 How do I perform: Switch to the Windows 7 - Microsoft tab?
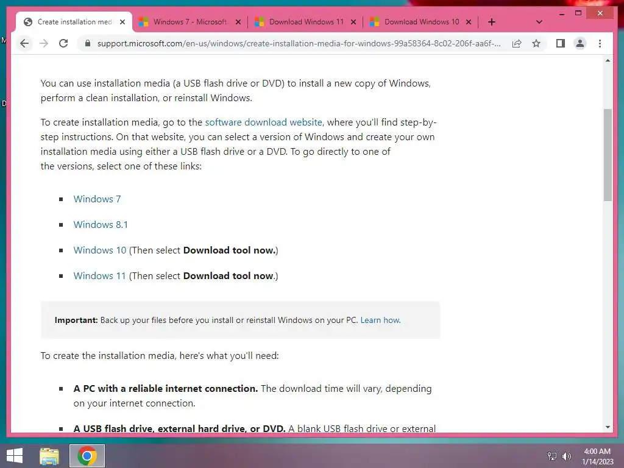pyautogui.click(x=190, y=22)
